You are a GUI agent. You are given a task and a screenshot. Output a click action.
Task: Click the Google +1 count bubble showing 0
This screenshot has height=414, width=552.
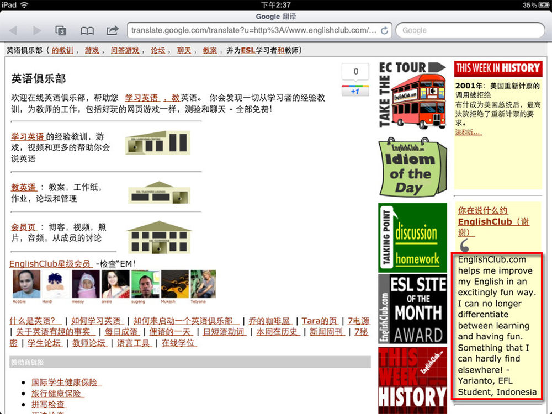tap(355, 71)
